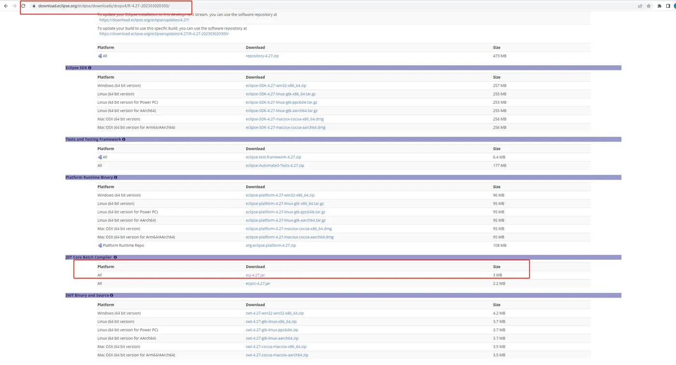The image size is (676, 365).
Task: Download eclipse-SDK-4.27-macosx-cocoa-x86_64.dmg
Action: point(284,119)
